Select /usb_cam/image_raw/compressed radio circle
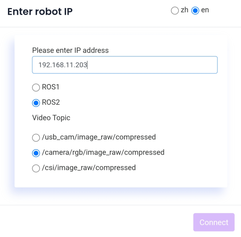This screenshot has width=241, height=237. [36, 137]
